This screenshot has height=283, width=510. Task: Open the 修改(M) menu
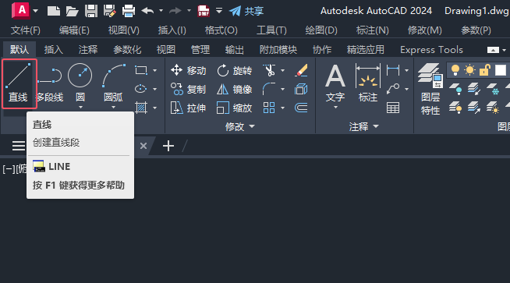pyautogui.click(x=425, y=30)
